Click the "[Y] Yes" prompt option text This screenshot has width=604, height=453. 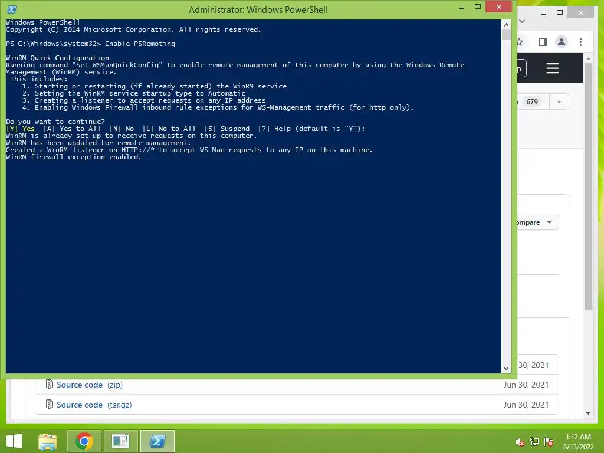pos(20,129)
